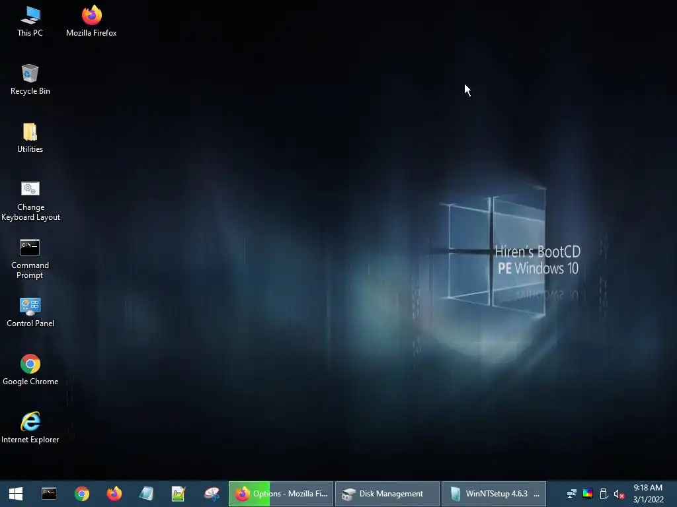Switch to WinNTSetup 4.6.3 window
The image size is (677, 507).
click(x=493, y=494)
